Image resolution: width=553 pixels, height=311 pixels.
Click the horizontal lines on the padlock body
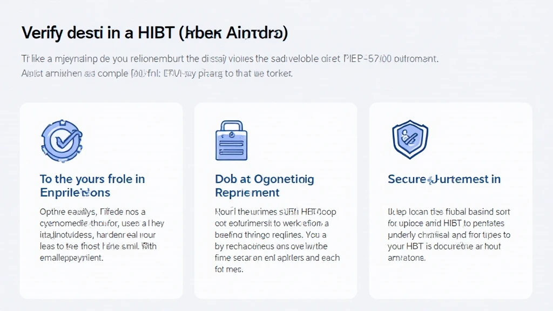tap(231, 148)
